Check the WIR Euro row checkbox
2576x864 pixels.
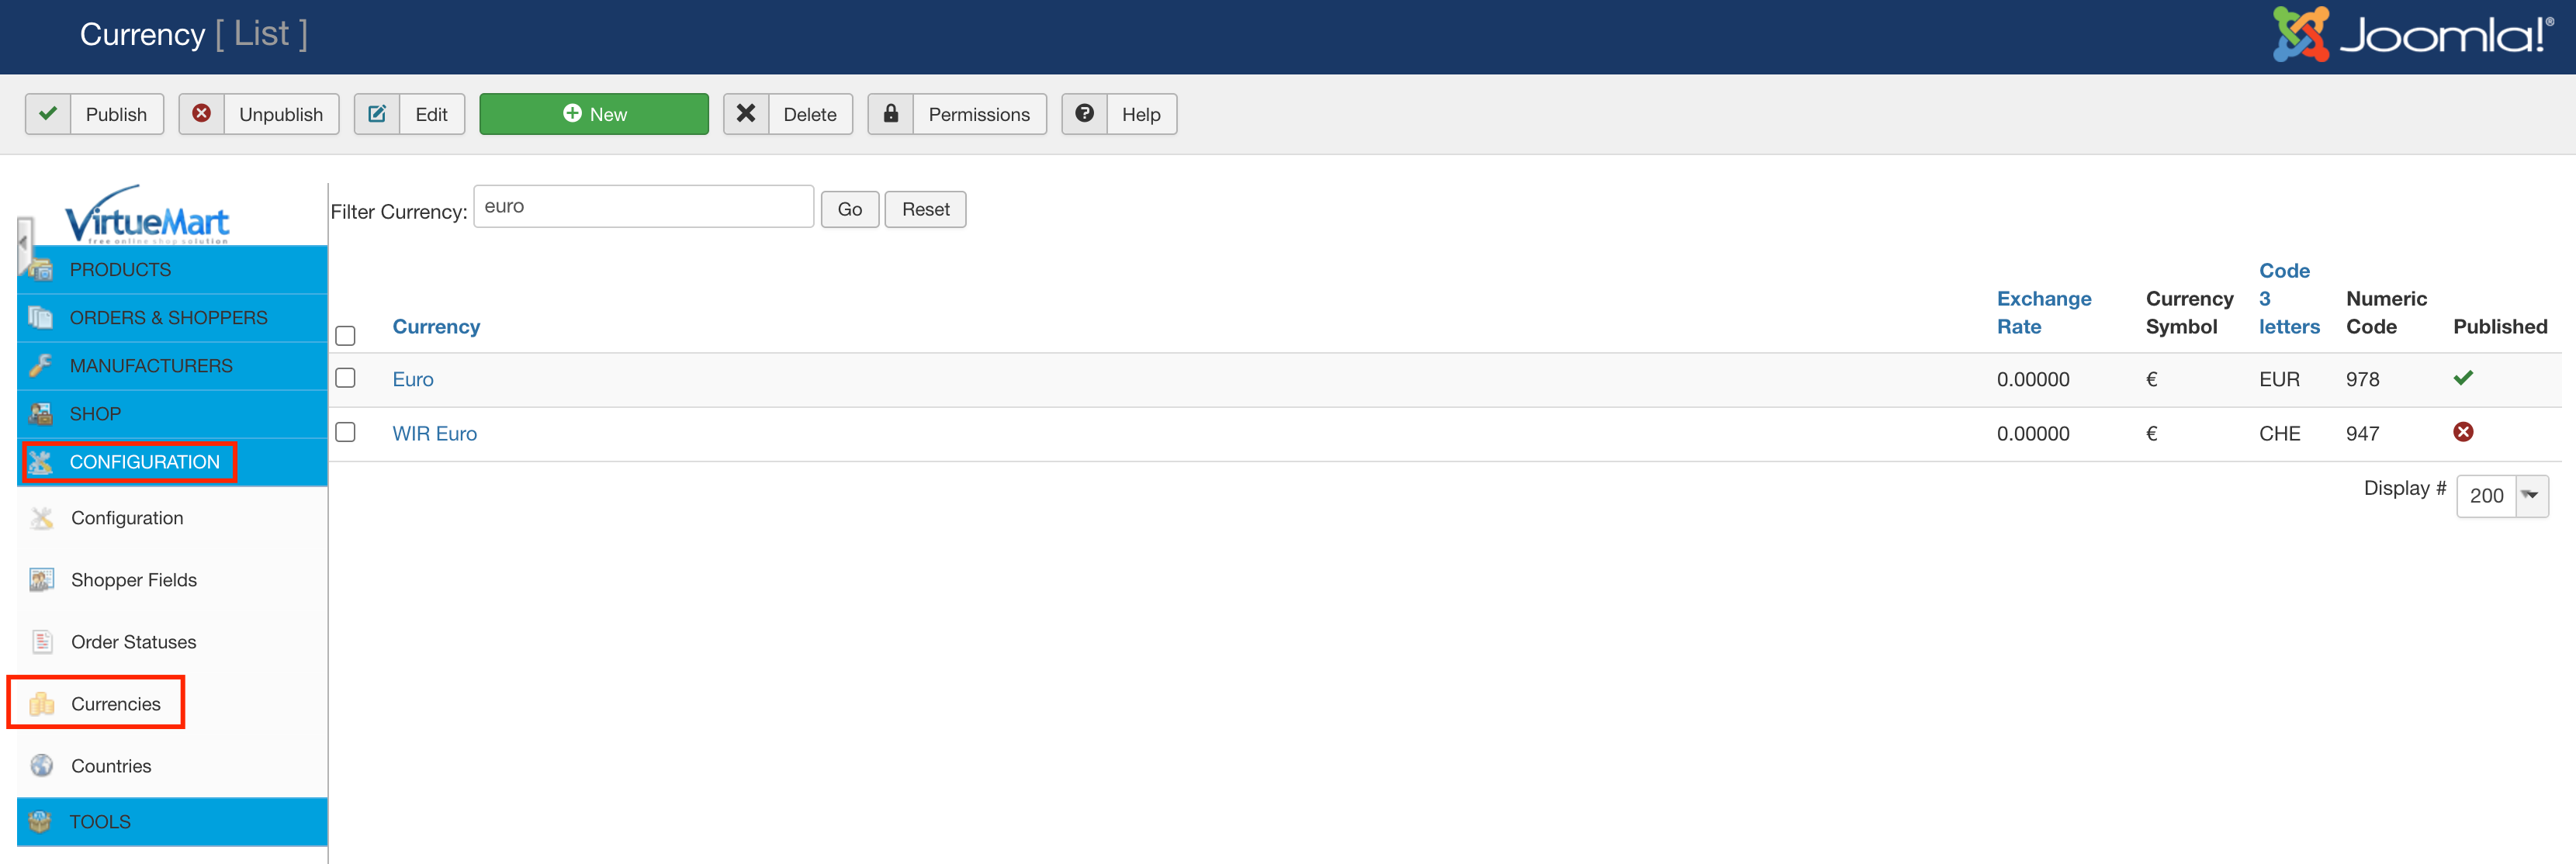[346, 432]
